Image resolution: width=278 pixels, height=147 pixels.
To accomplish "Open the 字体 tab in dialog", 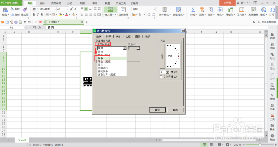I will point(118,37).
